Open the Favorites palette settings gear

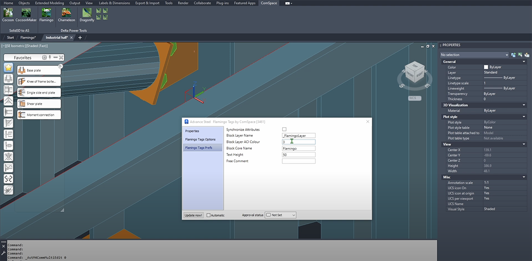[x=44, y=57]
